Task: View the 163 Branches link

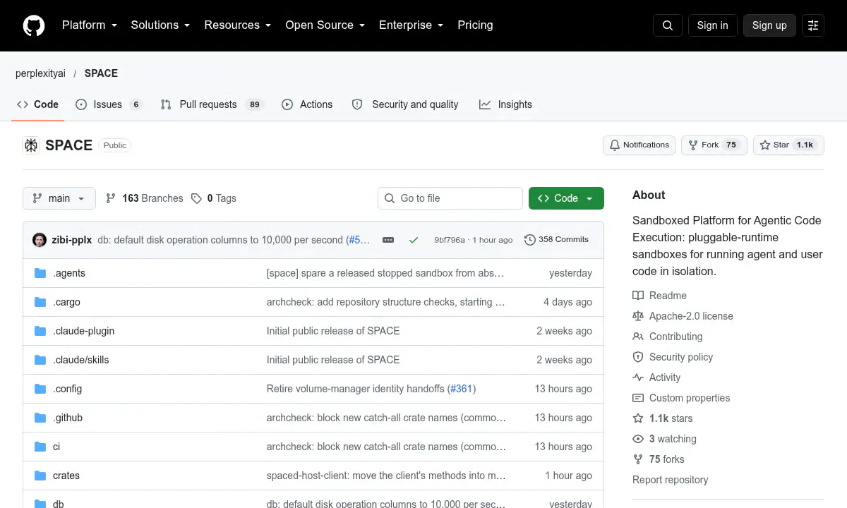Action: [144, 198]
